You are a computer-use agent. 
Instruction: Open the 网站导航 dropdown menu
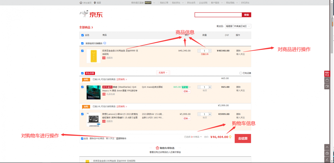point(232,3)
